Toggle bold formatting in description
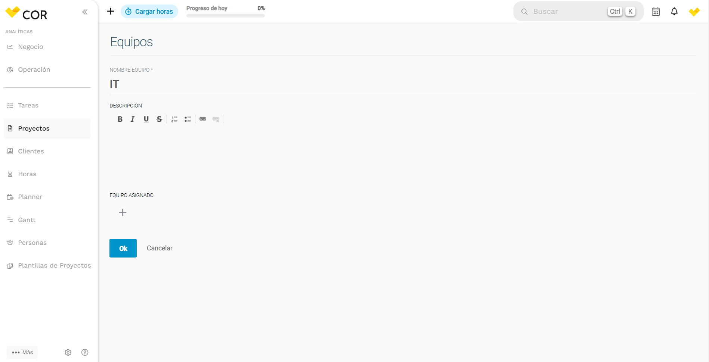 tap(120, 119)
